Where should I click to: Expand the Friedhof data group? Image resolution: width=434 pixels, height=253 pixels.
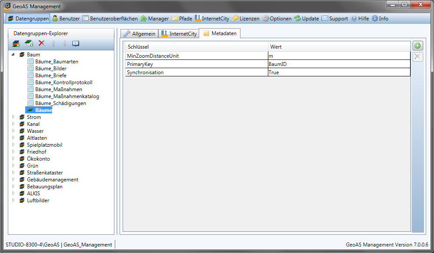tap(13, 151)
